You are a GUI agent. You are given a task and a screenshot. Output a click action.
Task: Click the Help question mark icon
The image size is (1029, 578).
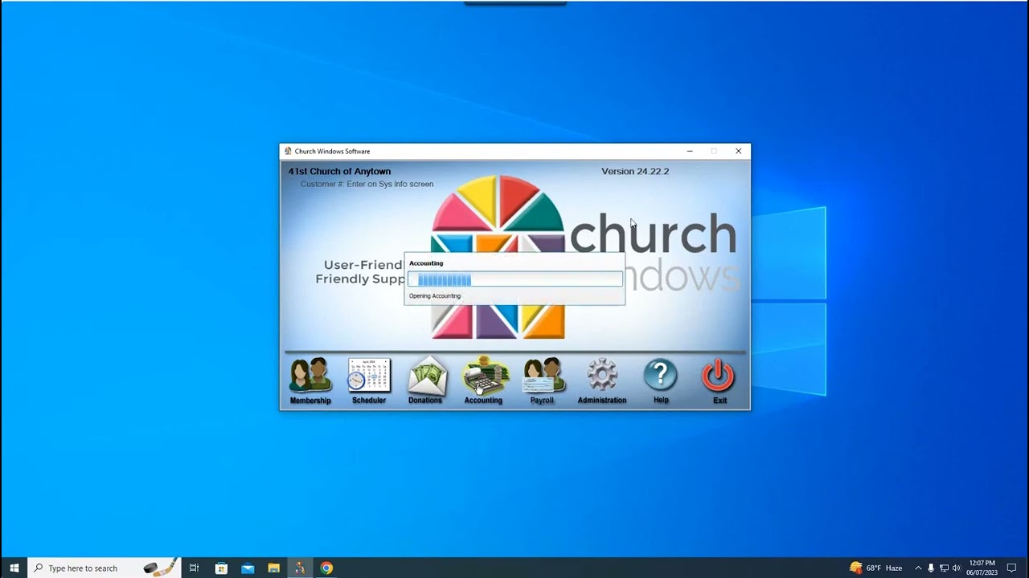point(661,381)
